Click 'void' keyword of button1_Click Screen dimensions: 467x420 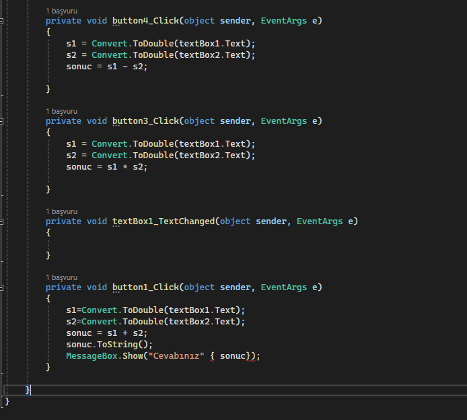pos(97,287)
